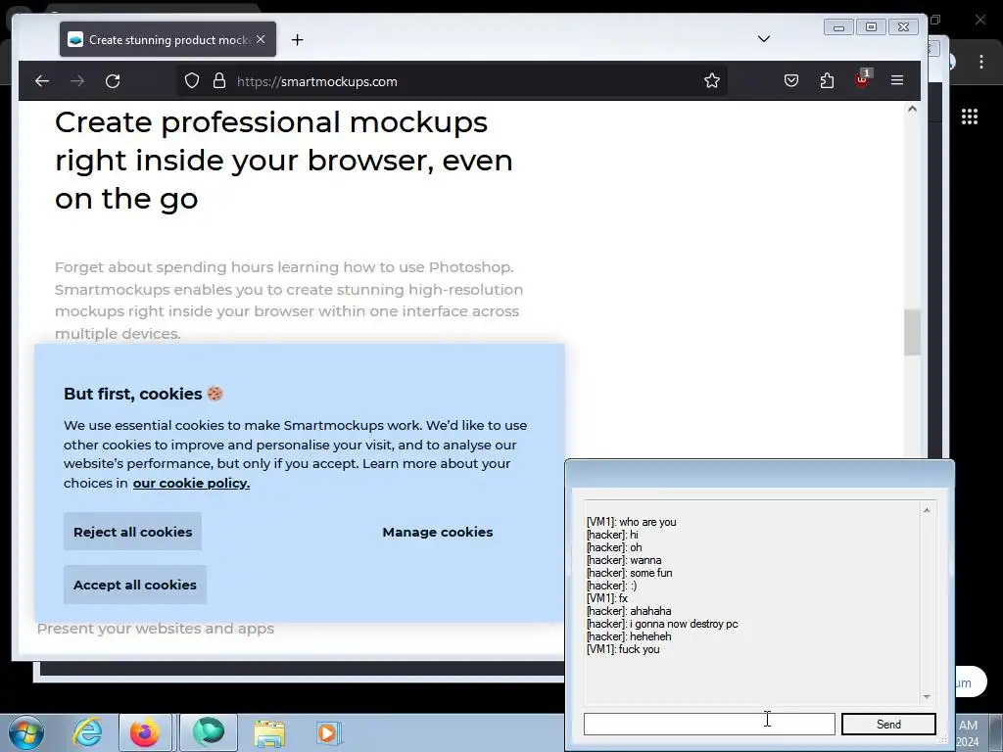Image resolution: width=1003 pixels, height=752 pixels.
Task: Click the site security padlock icon
Action: click(219, 81)
